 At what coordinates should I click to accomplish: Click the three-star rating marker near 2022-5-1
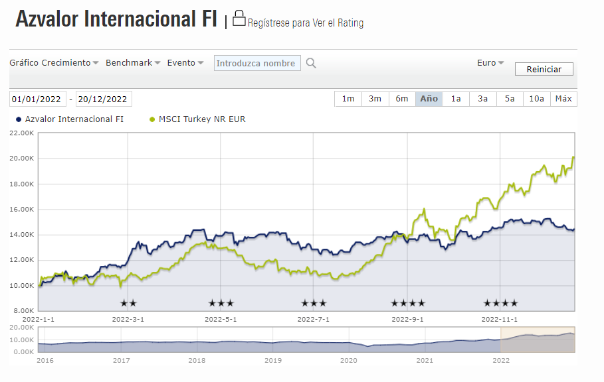221,303
